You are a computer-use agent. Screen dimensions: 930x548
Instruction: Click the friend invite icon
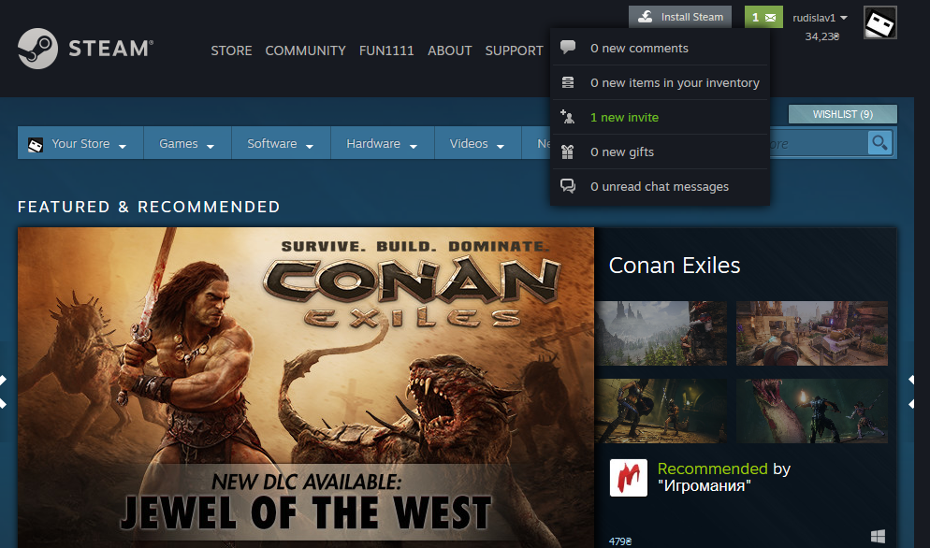pyautogui.click(x=567, y=117)
